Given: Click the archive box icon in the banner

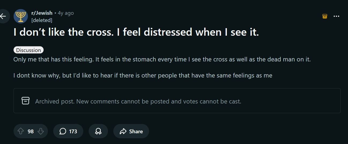Looking at the screenshot, I should tap(25, 101).
